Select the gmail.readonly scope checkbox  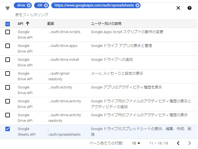coord(8,74)
